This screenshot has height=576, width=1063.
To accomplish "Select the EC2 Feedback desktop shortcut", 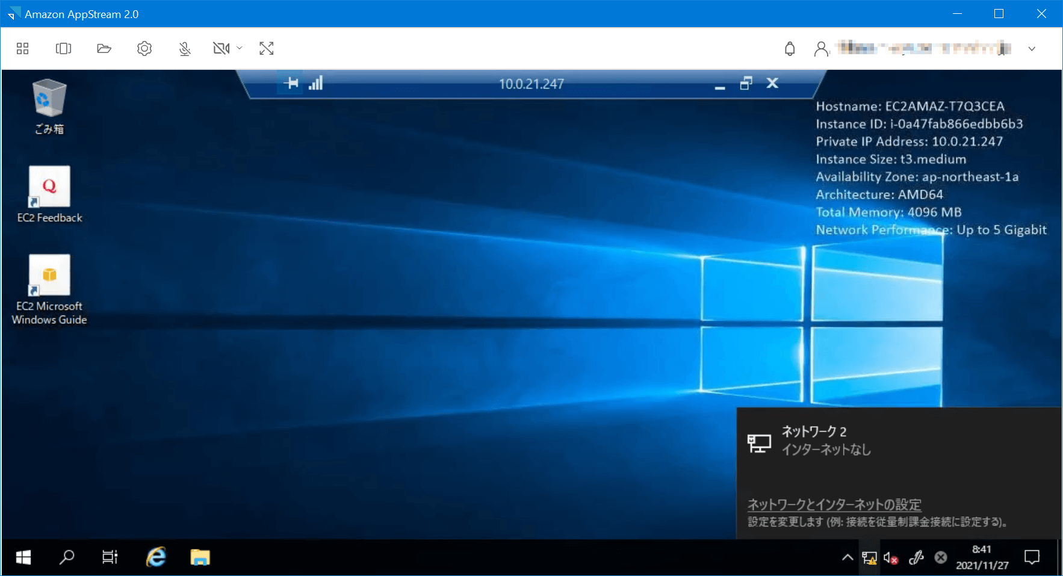I will [49, 187].
